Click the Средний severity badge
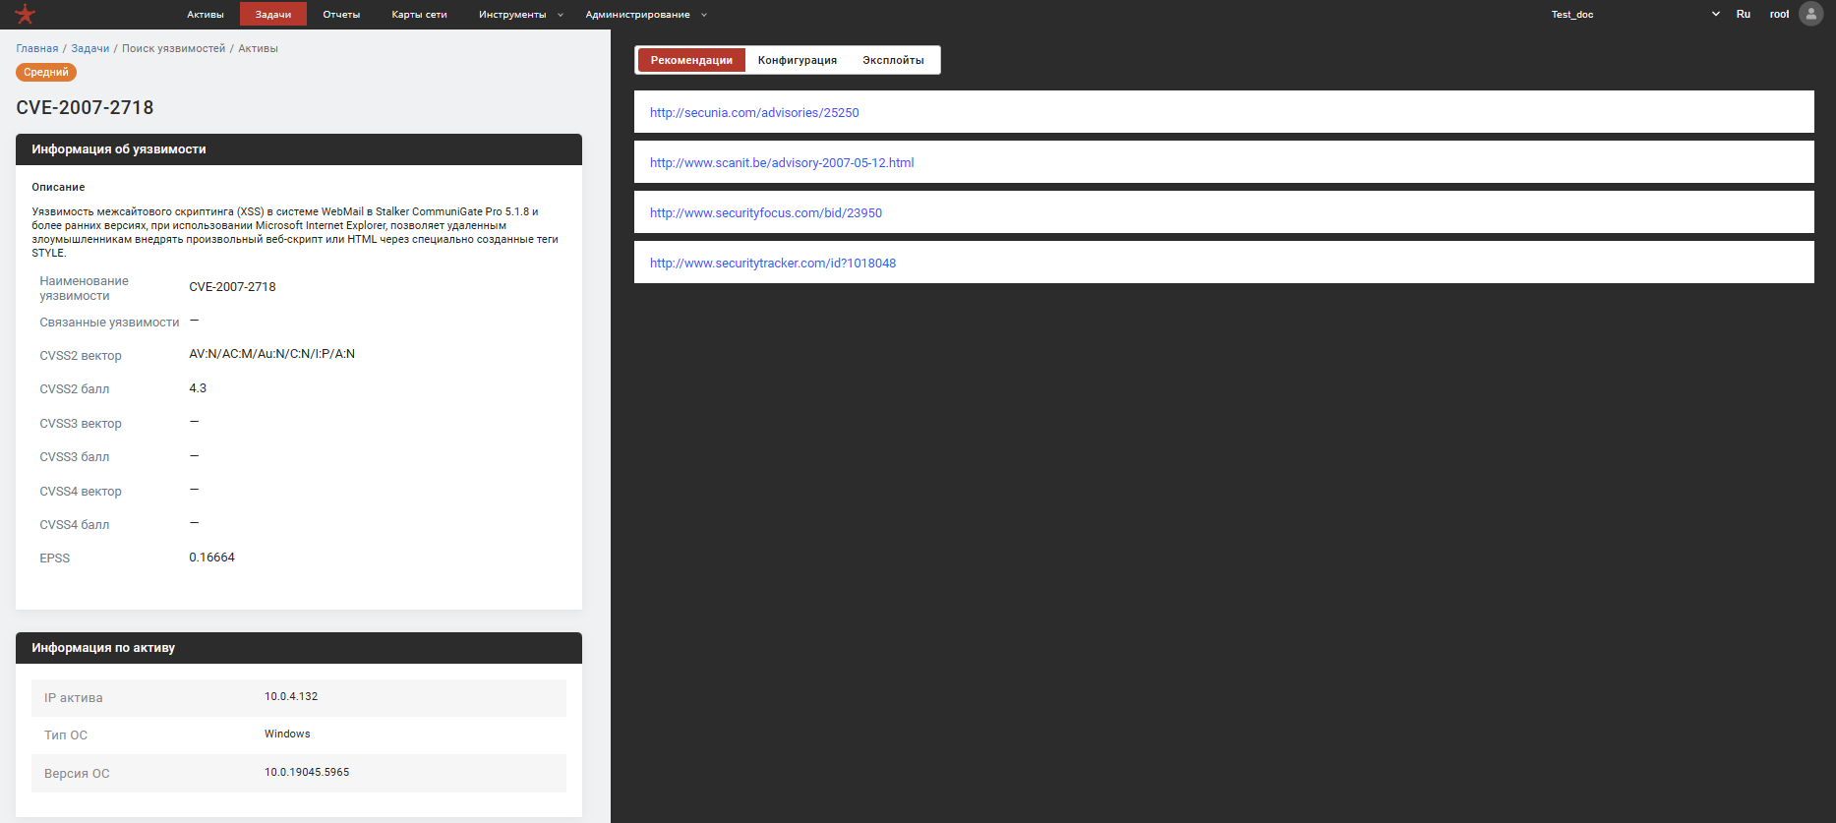The image size is (1836, 823). [46, 72]
